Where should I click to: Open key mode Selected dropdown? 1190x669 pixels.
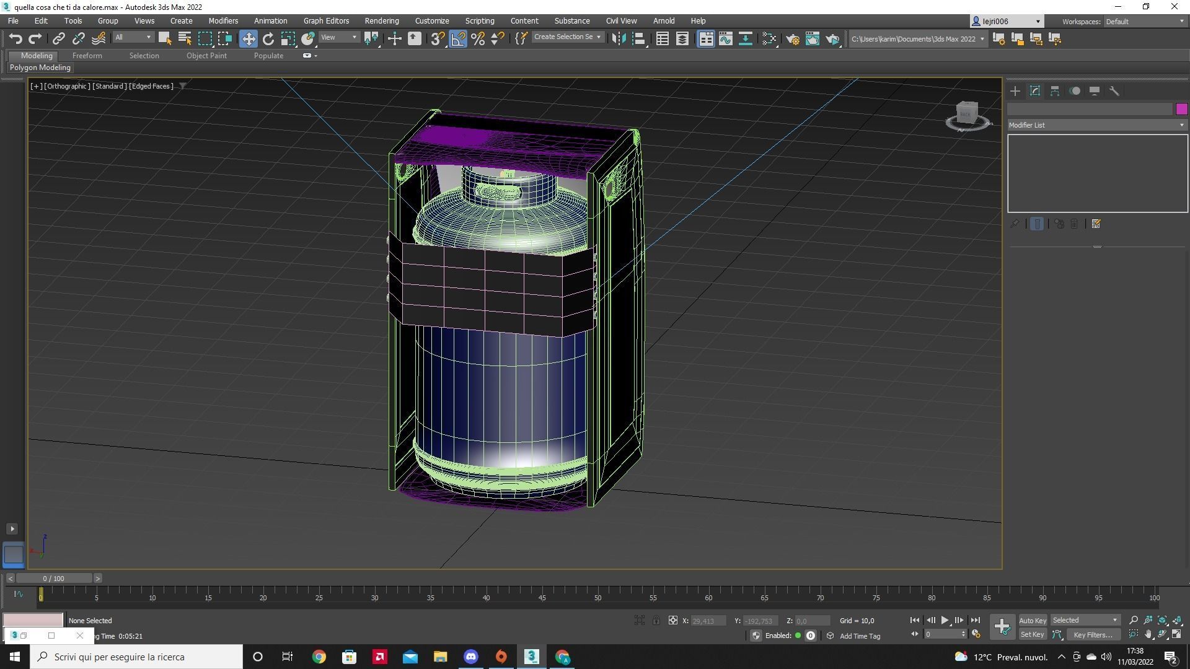[x=1085, y=620]
